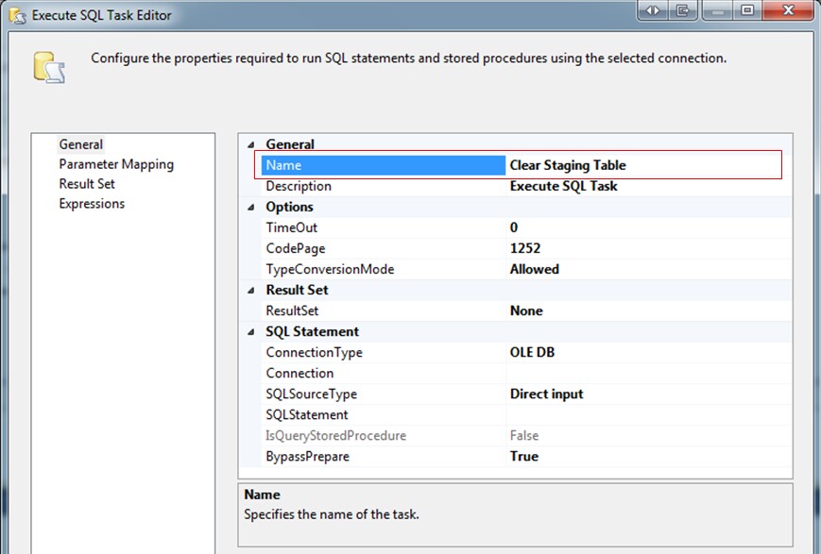Open the ConnectionType OLE DB value
The height and width of the screenshot is (554, 821).
pos(642,352)
